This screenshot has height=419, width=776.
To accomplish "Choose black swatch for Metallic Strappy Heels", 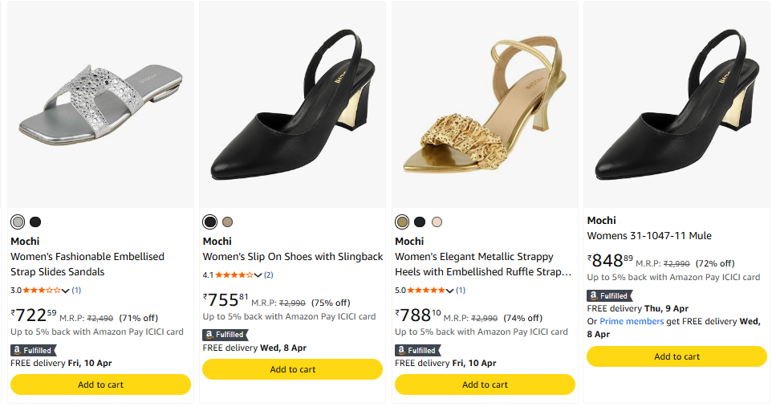I will click(x=420, y=222).
